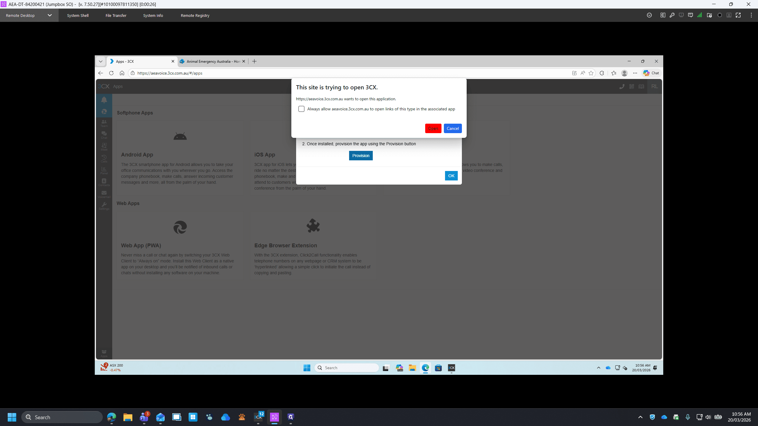Open Outlook in local taskbar
This screenshot has width=758, height=426.
[x=160, y=417]
